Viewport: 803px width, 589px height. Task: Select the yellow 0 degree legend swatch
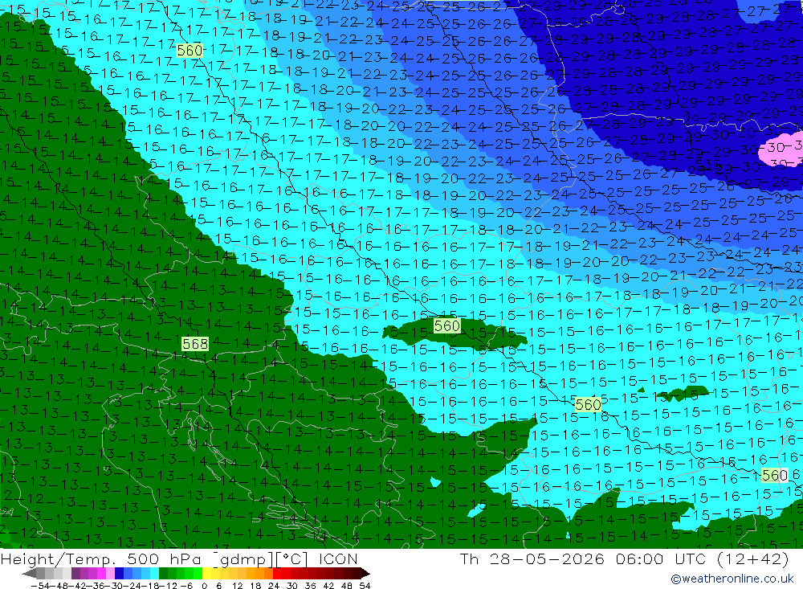coord(206,573)
